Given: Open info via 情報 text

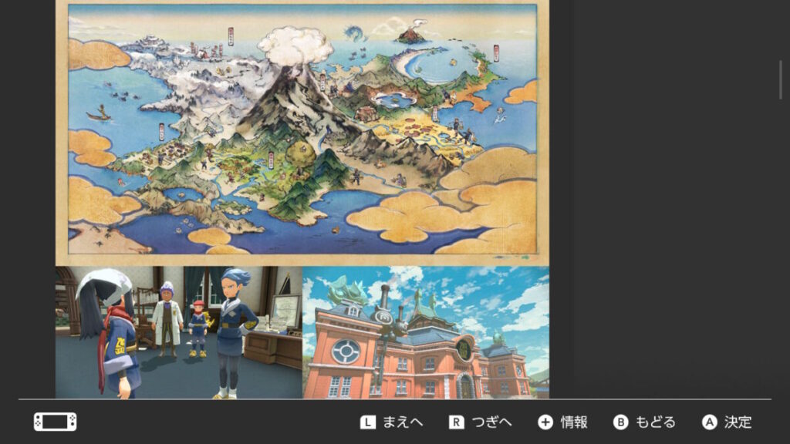Looking at the screenshot, I should [574, 422].
